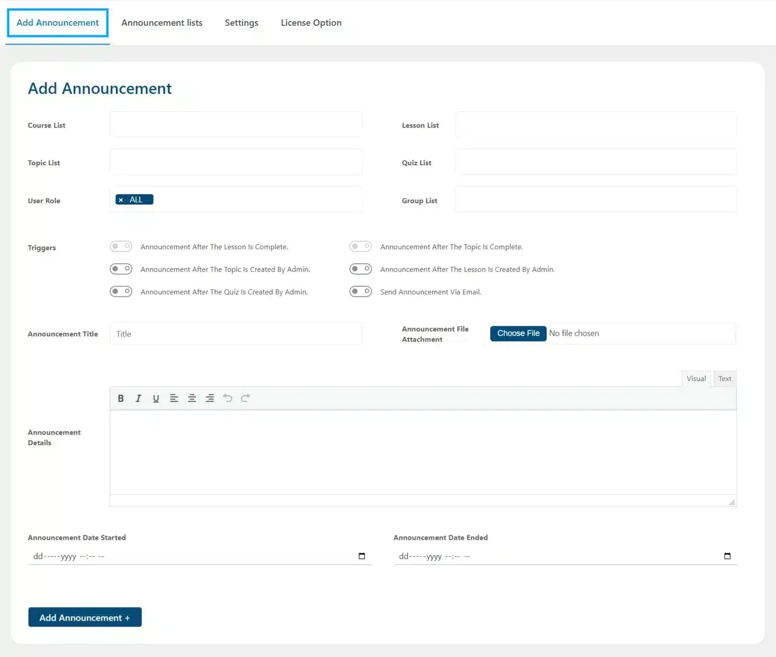Screen dimensions: 776x657
Task: Redo the last edit in the editor
Action: point(246,398)
